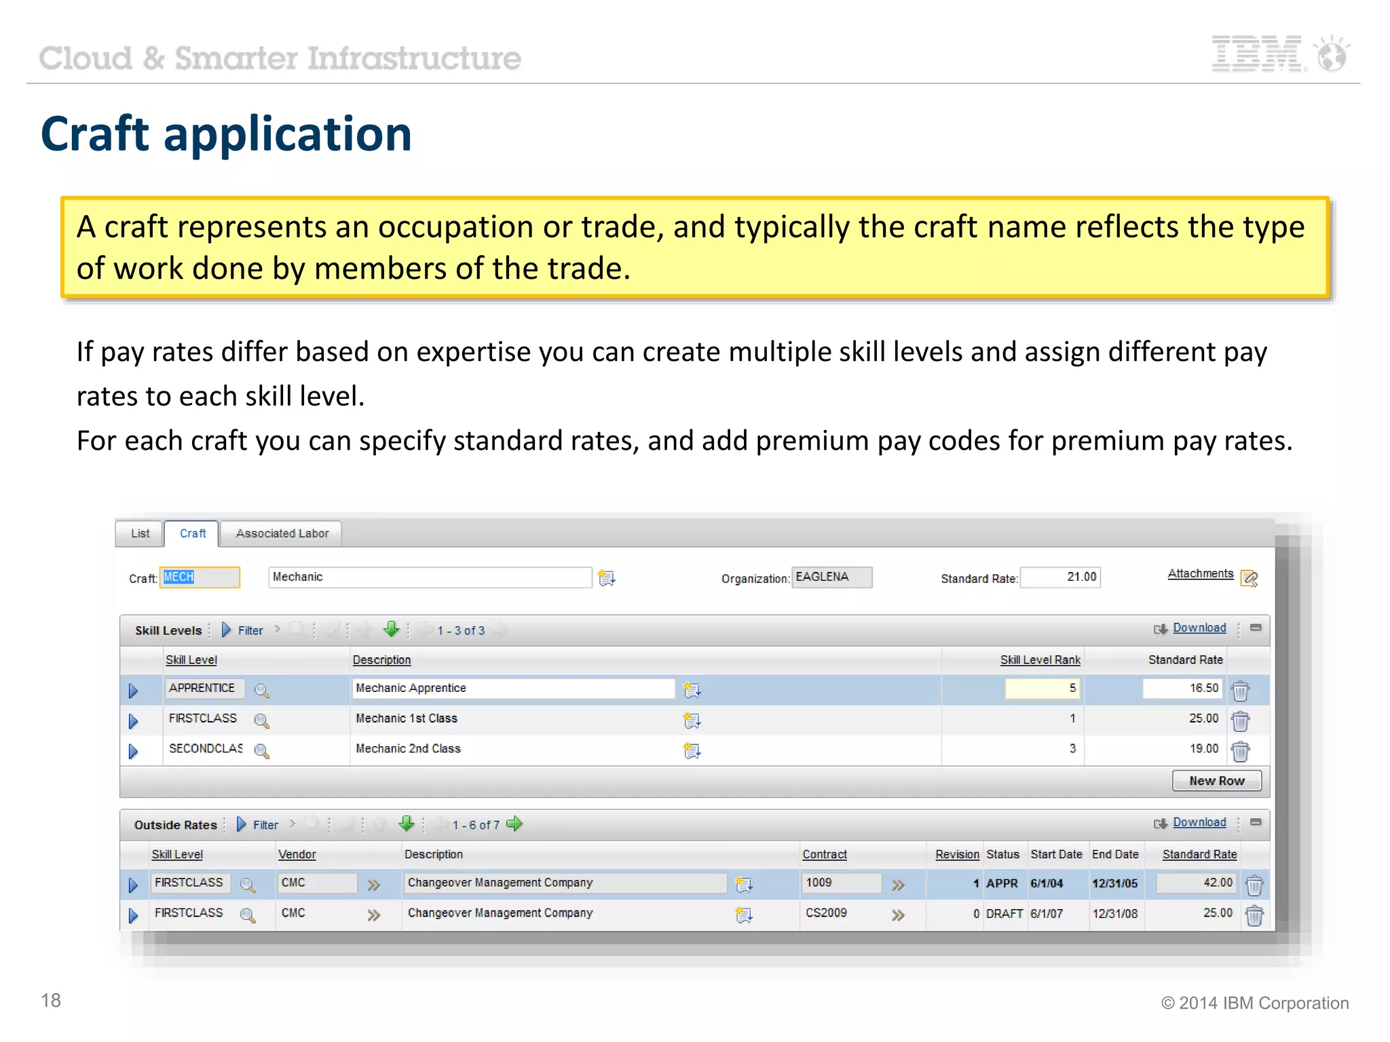Open long description for Mechanic craft
The height and width of the screenshot is (1042, 1390).
(x=606, y=578)
